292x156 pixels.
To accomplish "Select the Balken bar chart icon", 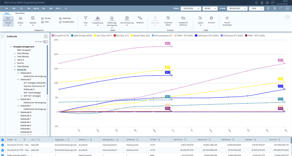I will tap(20, 18).
